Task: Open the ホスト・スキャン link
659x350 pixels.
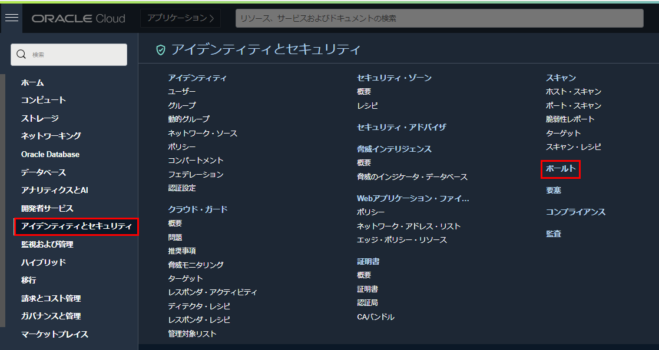Action: pyautogui.click(x=573, y=92)
